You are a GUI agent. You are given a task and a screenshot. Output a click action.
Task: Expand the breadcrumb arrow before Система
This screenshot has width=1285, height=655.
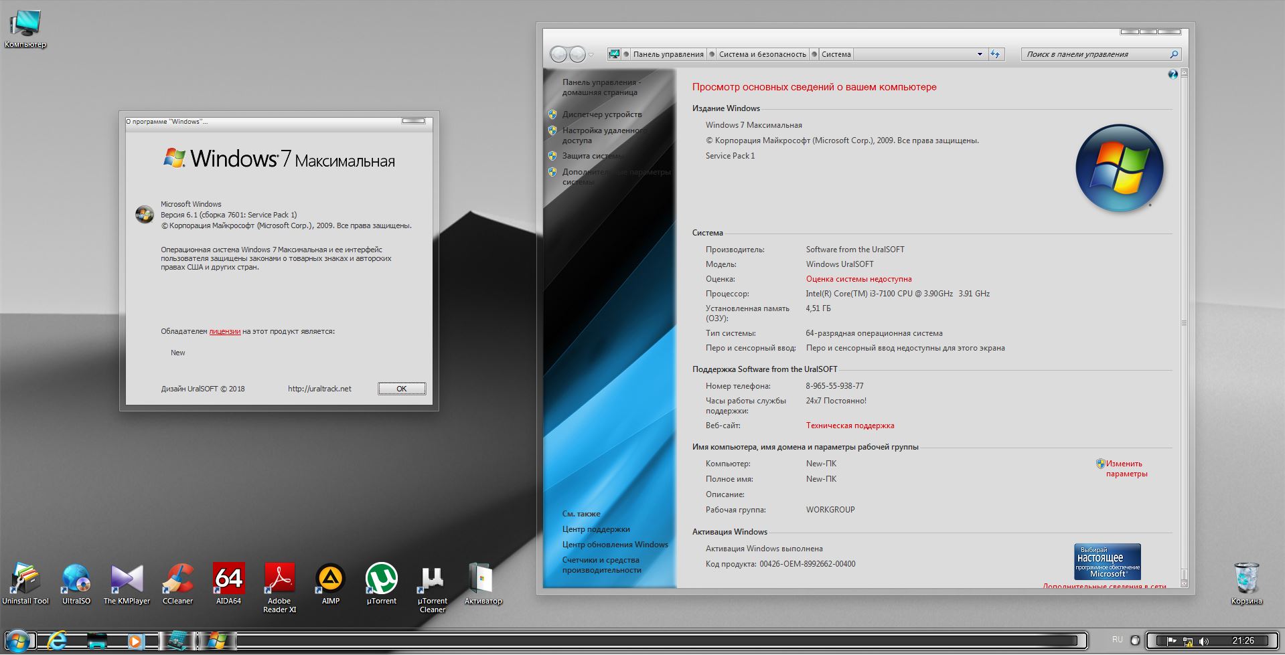(x=814, y=54)
